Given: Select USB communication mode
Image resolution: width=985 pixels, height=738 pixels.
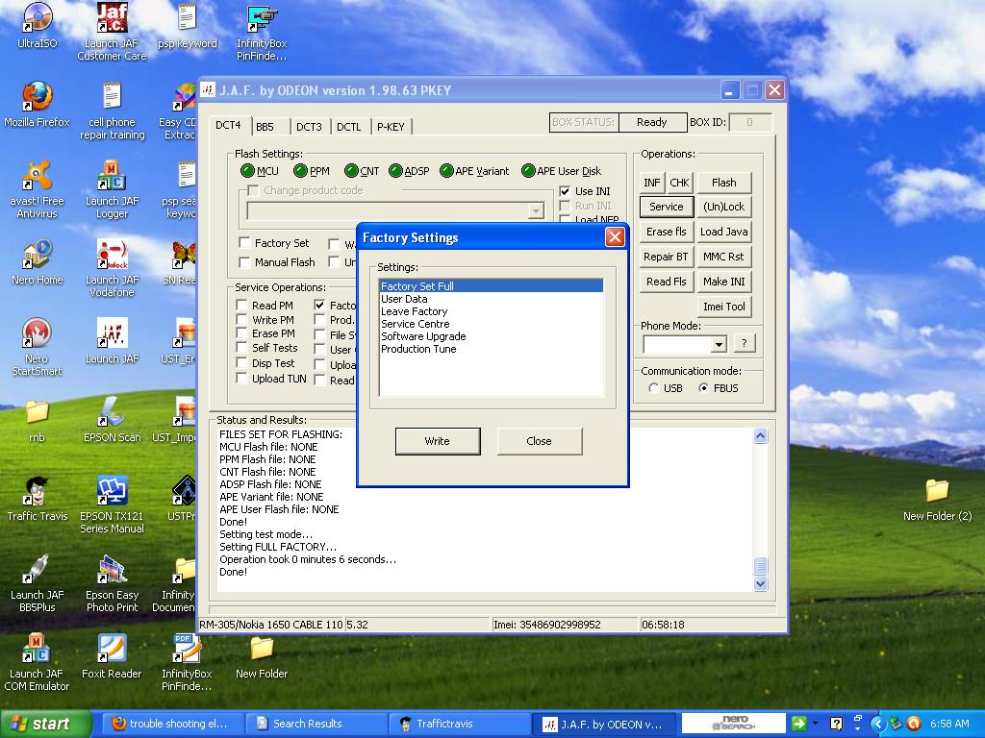Looking at the screenshot, I should tap(653, 388).
